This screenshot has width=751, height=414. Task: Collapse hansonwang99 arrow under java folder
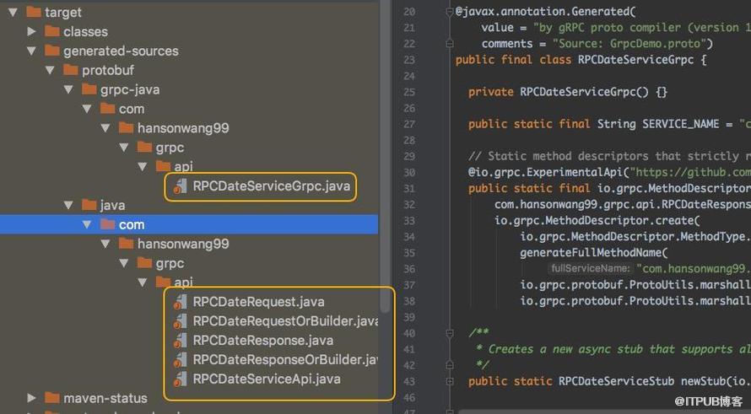105,244
